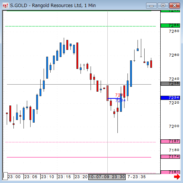The image size is (183, 183).
Task: Maximize the S.GOLD chart window
Action: pos(163,6)
